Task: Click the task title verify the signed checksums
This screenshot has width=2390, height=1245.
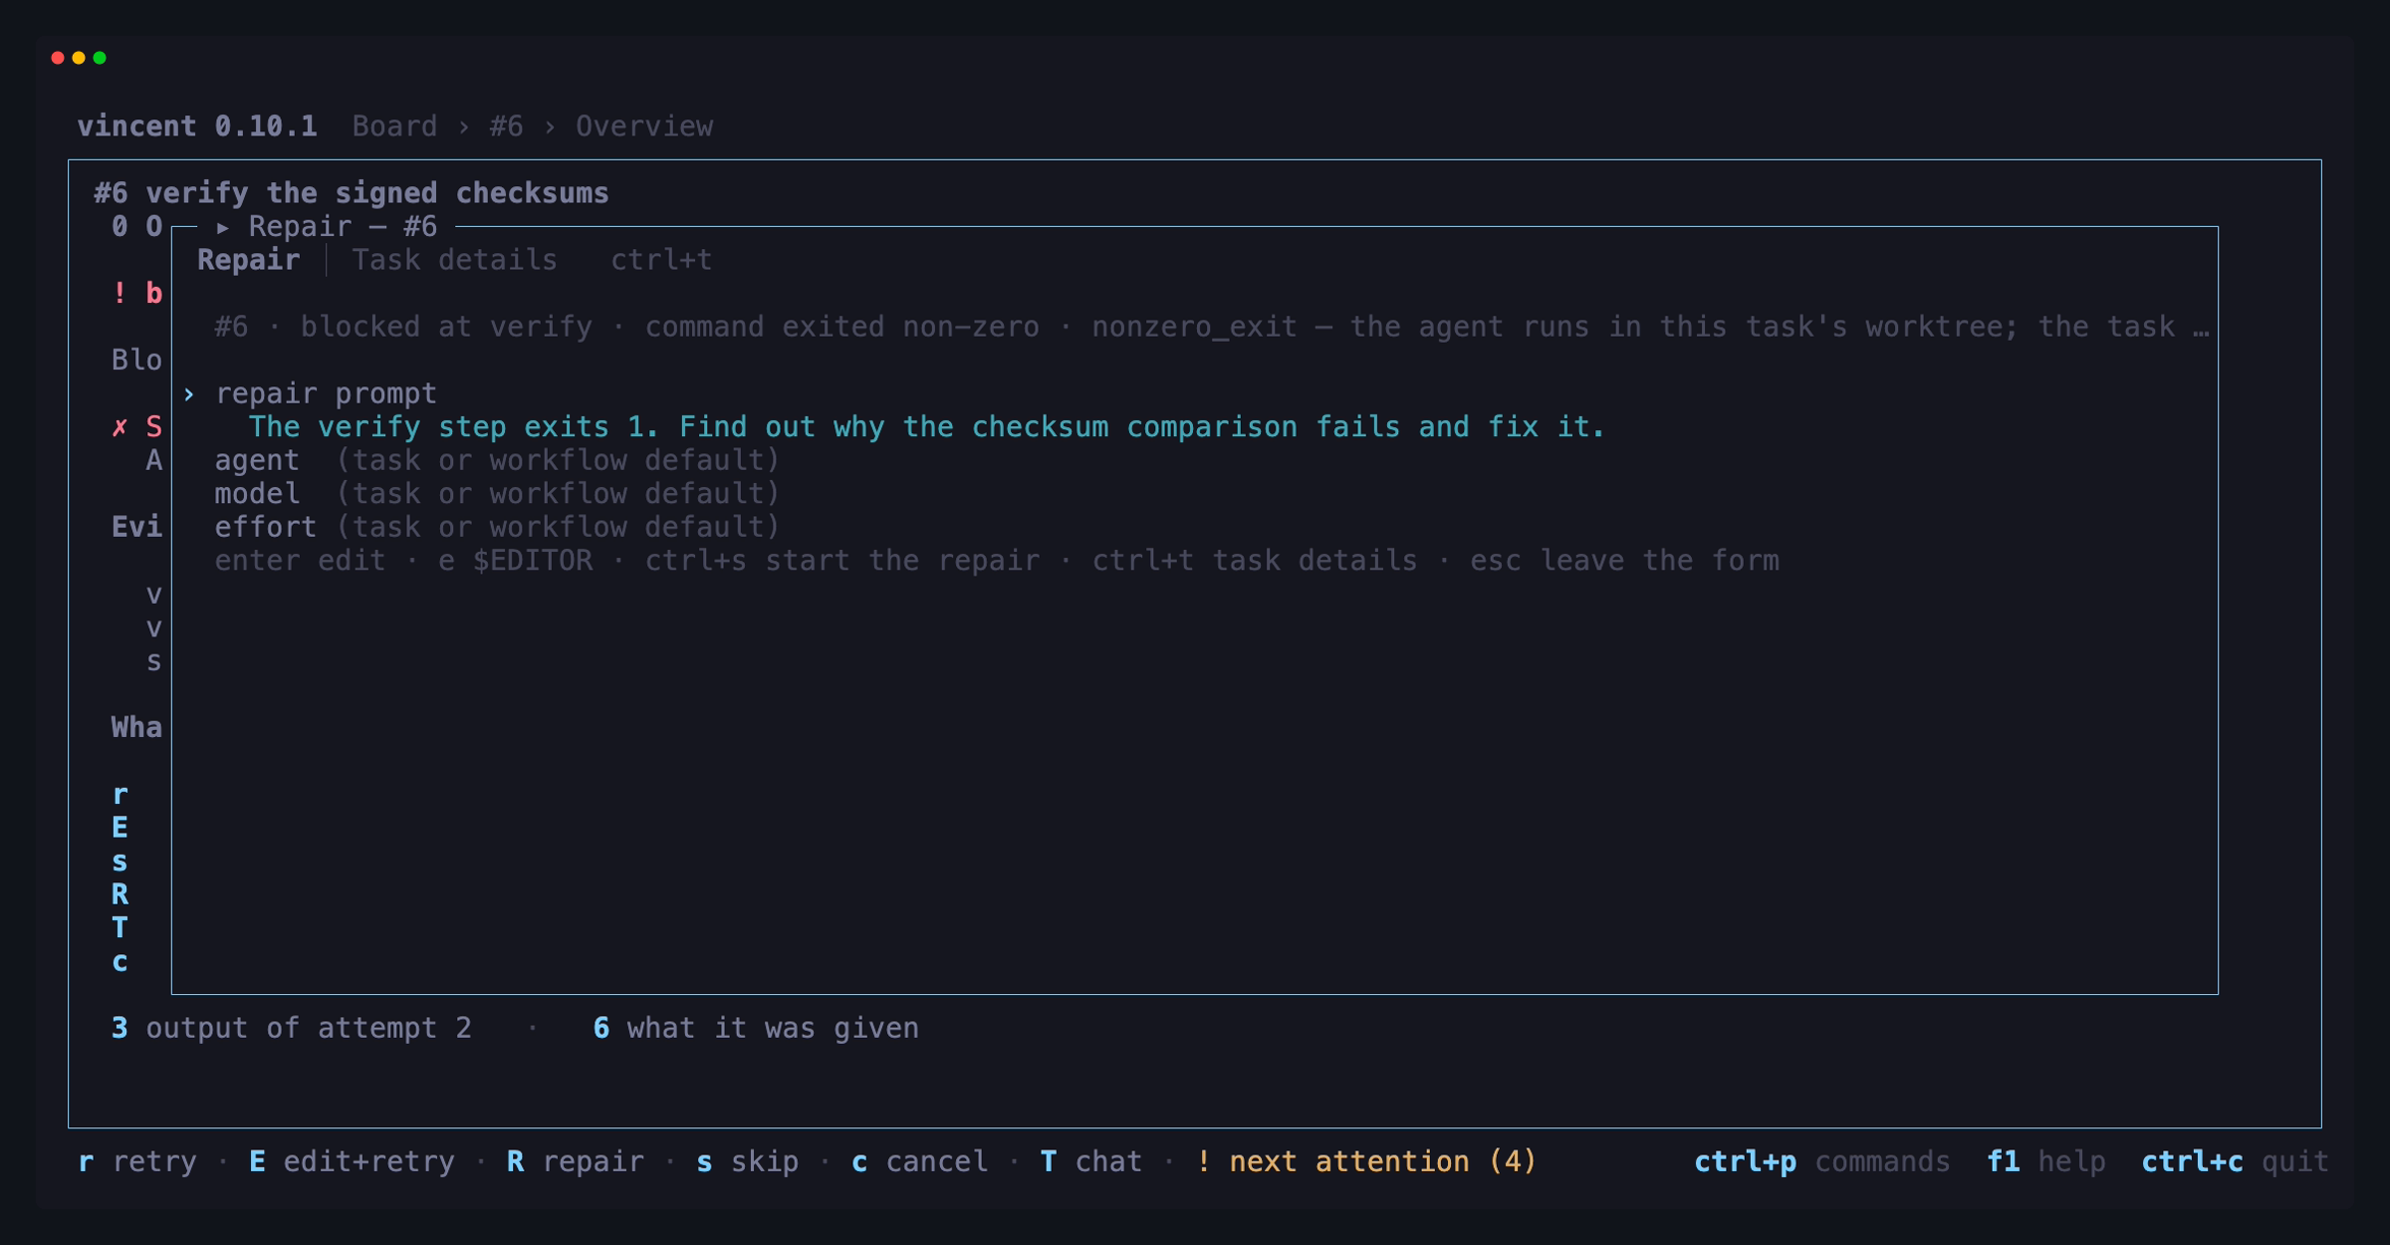Action: click(376, 193)
